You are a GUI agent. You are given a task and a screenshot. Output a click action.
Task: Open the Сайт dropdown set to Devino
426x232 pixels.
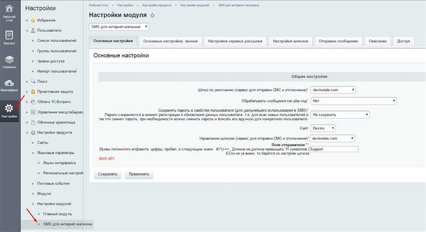323,128
